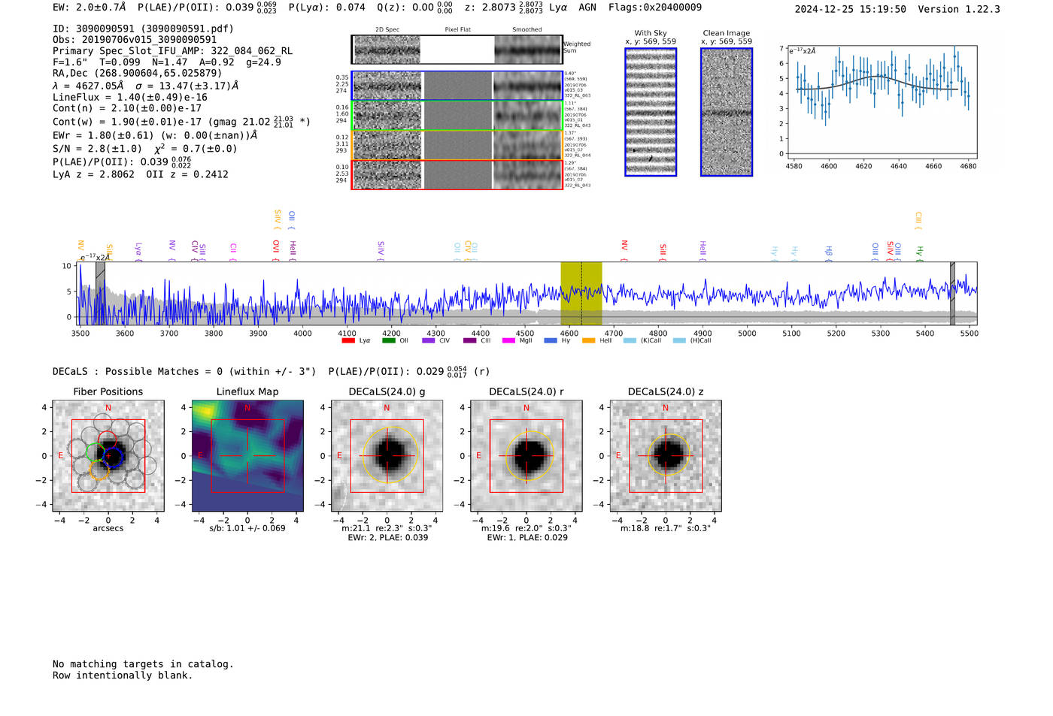Click the 'EWr = 1.80(±0.61)' line

155,135
